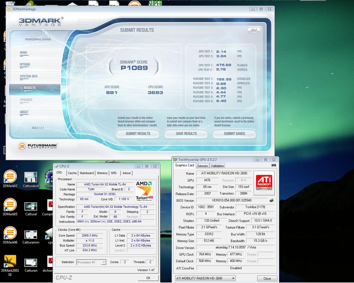Switch to the Mainboard tab in CPU-Z
Image resolution: width=354 pixels, height=283 pixels.
[87, 173]
